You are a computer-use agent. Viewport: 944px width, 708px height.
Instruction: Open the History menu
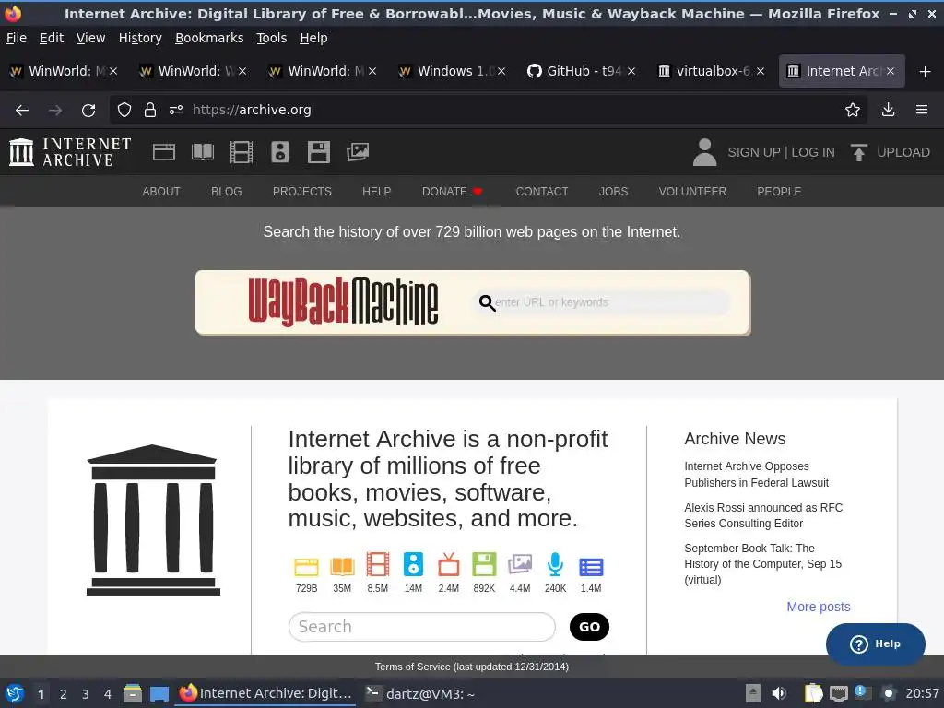140,38
